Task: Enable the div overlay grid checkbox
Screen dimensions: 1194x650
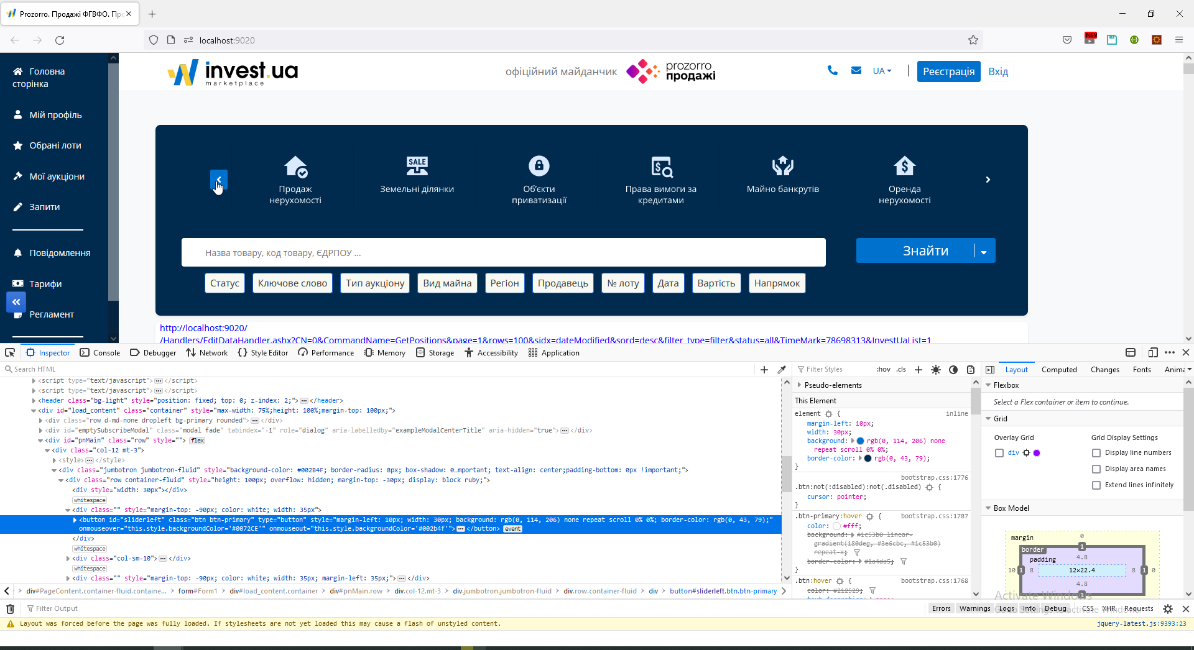Action: pos(999,453)
